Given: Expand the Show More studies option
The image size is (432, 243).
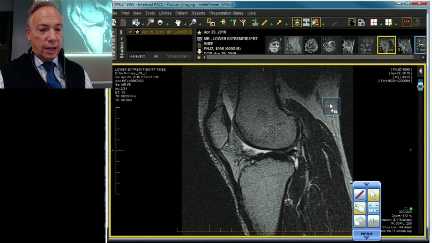Looking at the screenshot, I should [x=178, y=56].
